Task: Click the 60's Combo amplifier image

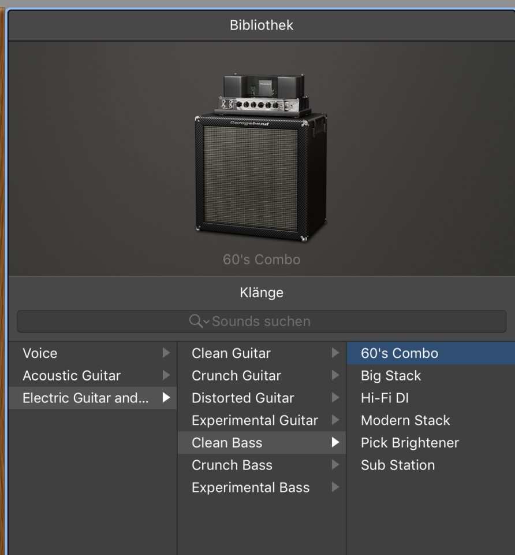Action: tap(261, 158)
